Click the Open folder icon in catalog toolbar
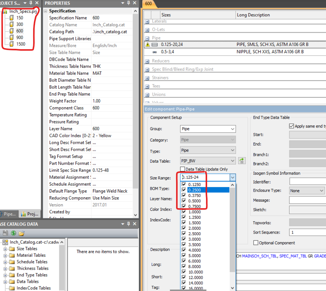This screenshot has height=291, width=326. point(22,233)
